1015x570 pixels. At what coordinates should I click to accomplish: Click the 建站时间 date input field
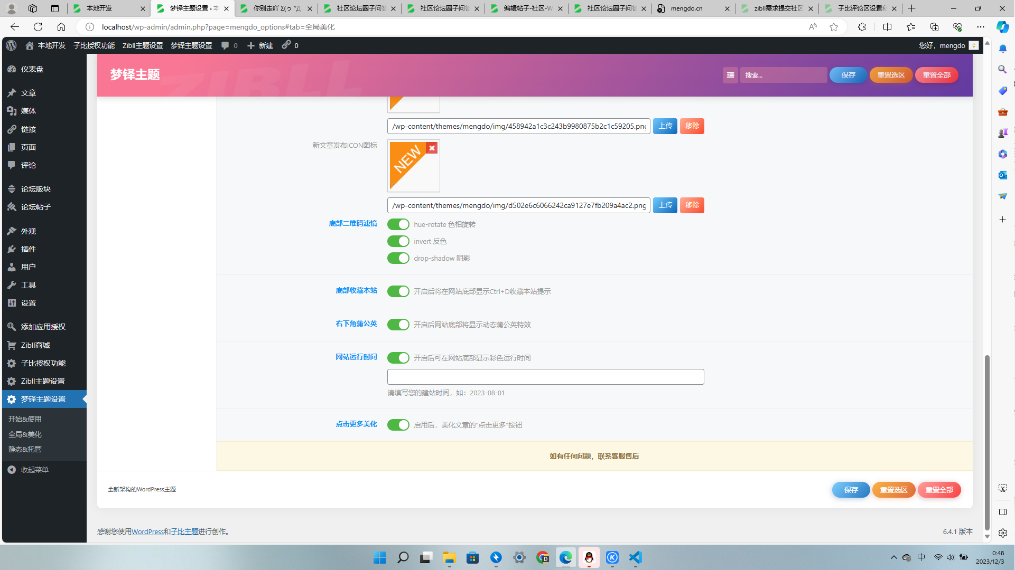(545, 377)
